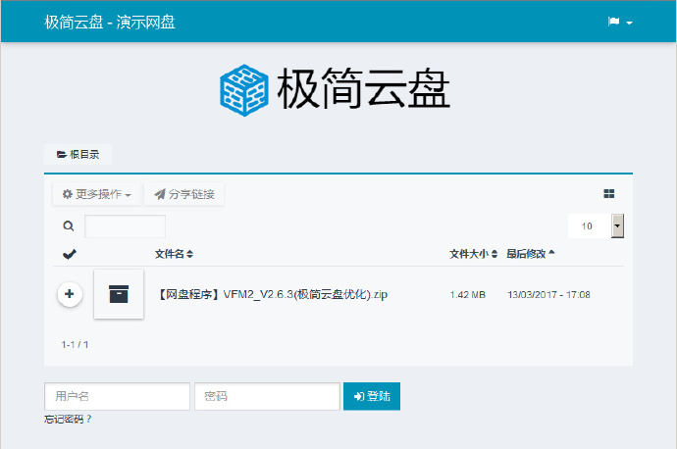
Task: Sort by 最后修改 column
Action: click(530, 254)
